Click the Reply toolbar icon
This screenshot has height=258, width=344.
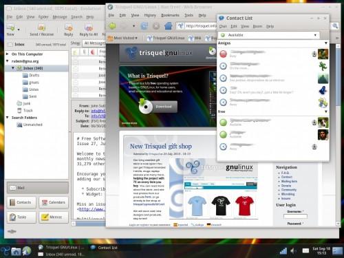tap(68, 30)
